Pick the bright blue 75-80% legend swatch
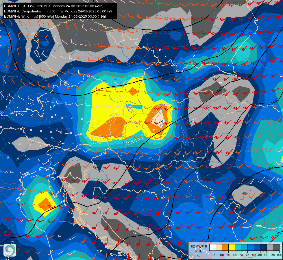The image size is (283, 260). point(251,247)
